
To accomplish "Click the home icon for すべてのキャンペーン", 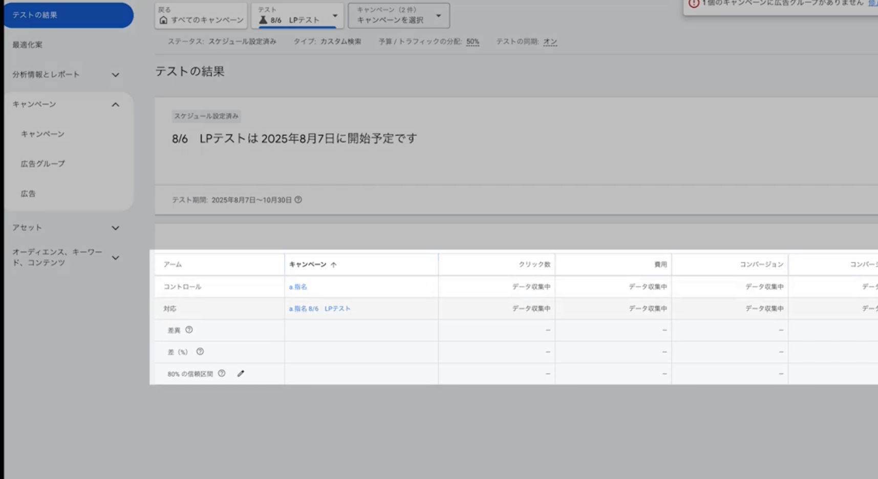I will click(163, 20).
